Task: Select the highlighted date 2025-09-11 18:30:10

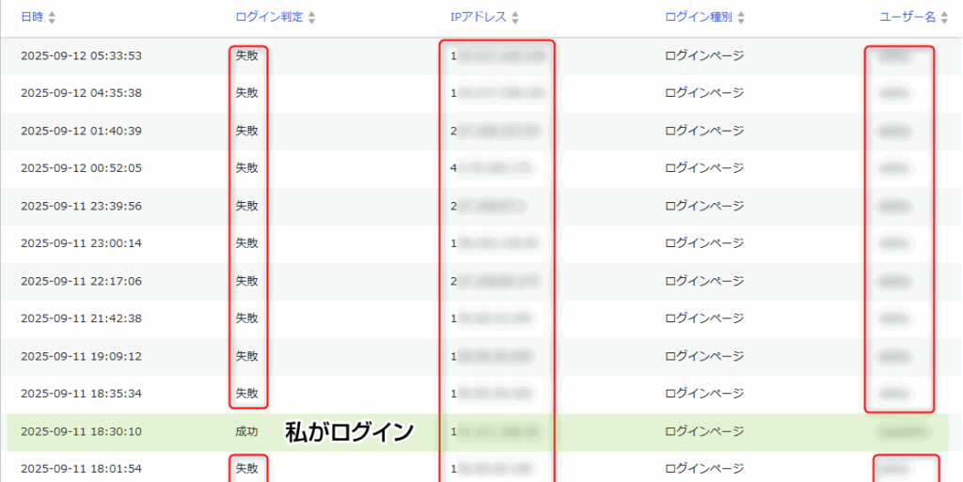Action: coord(81,431)
